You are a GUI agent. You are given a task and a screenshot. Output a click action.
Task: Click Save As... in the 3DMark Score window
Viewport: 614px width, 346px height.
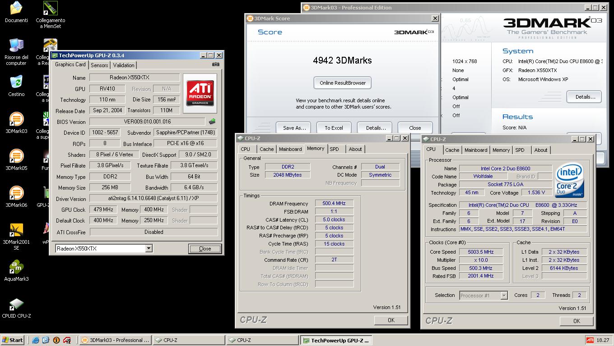(x=294, y=128)
